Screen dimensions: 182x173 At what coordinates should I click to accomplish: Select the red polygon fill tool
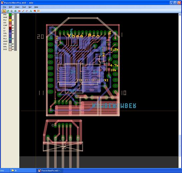[35, 11]
